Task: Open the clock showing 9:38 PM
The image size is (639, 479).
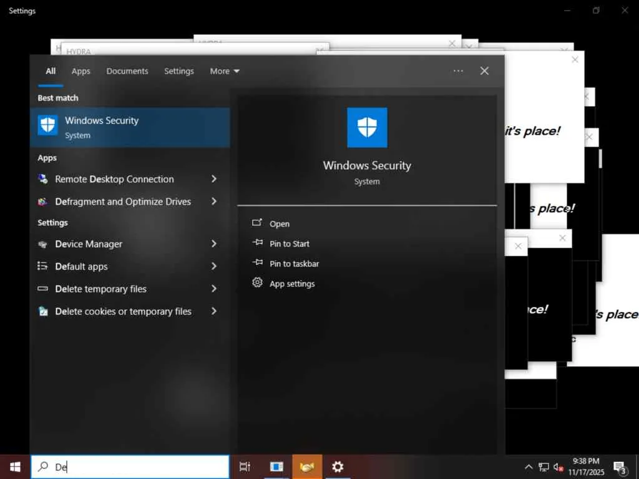Action: 586,467
